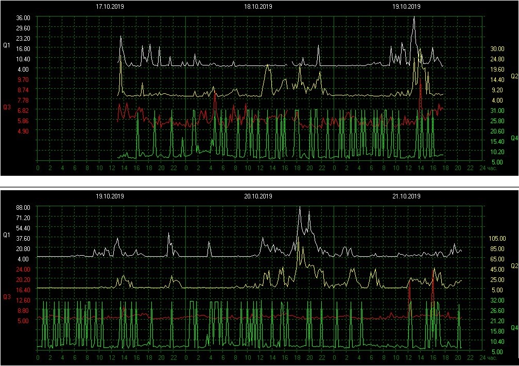Click the red 24.00 value on bottom chart
The width and height of the screenshot is (519, 366).
point(24,269)
